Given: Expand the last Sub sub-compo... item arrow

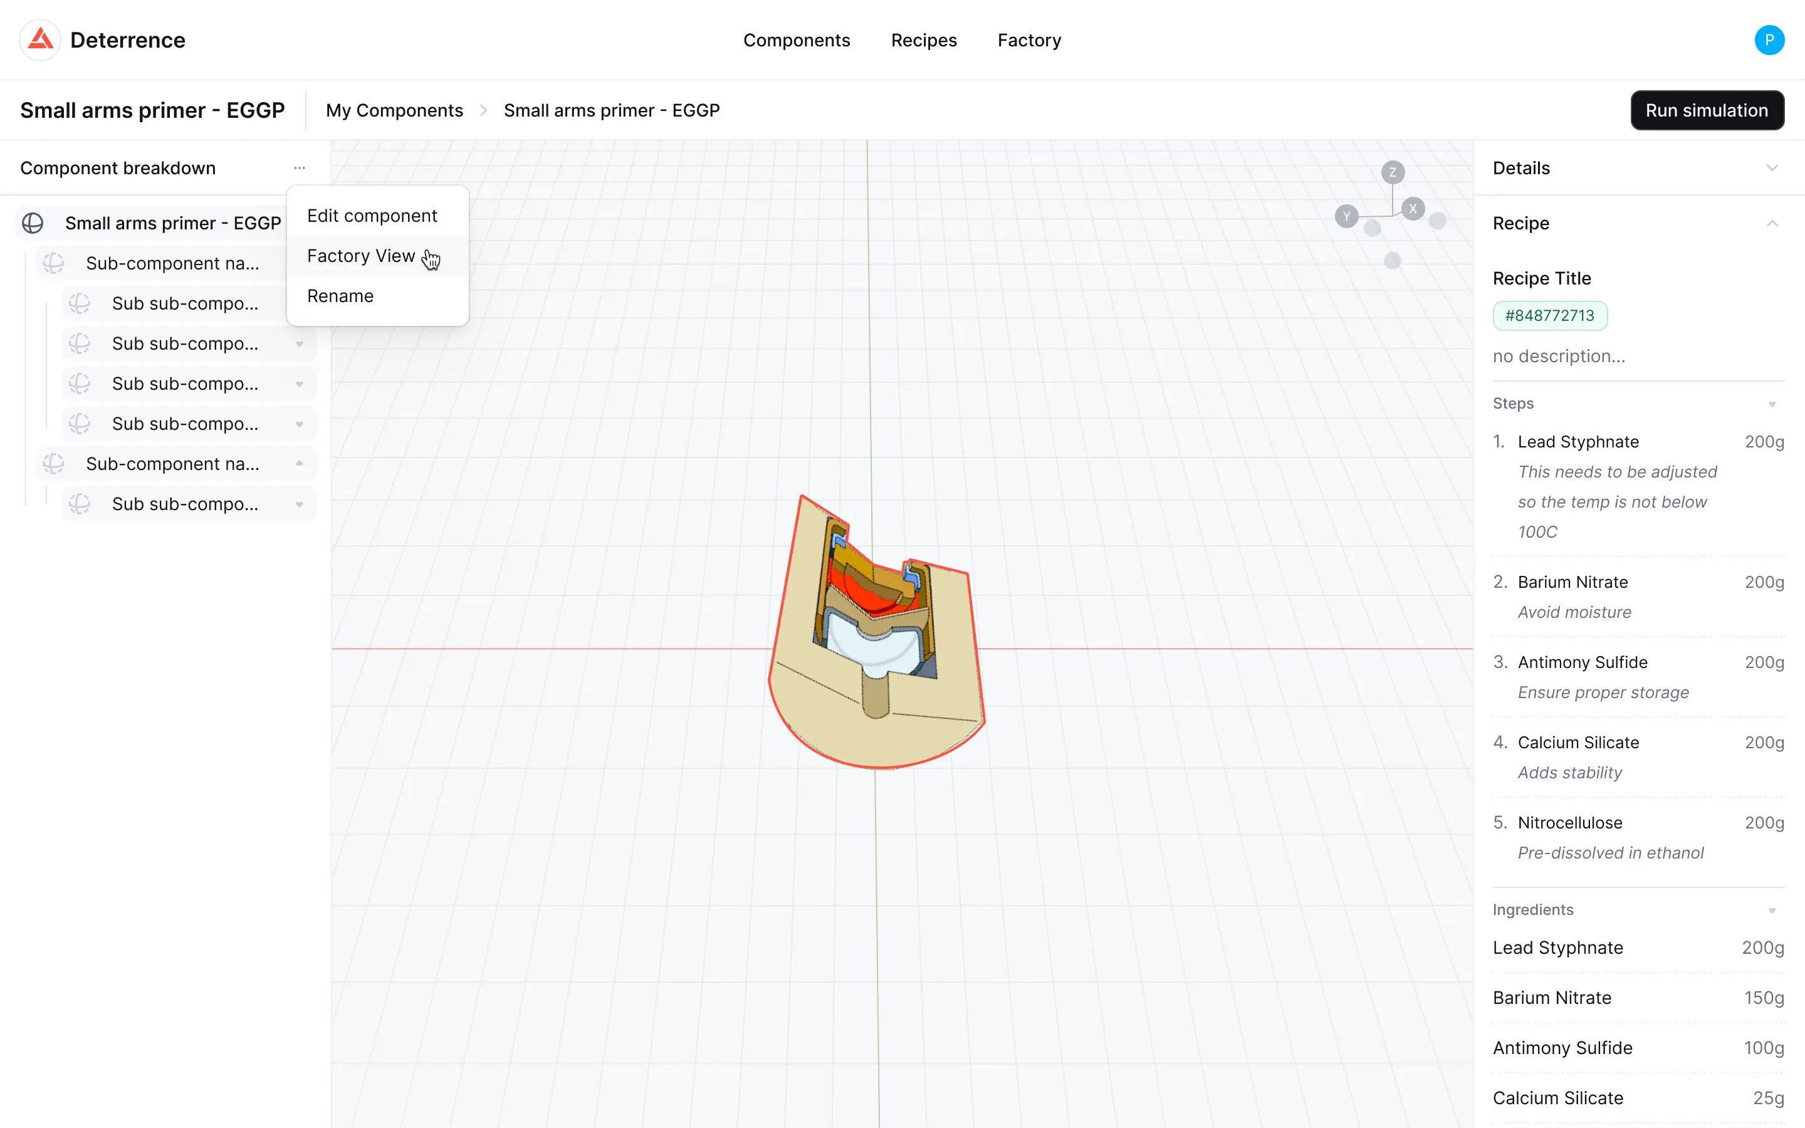Looking at the screenshot, I should 299,504.
